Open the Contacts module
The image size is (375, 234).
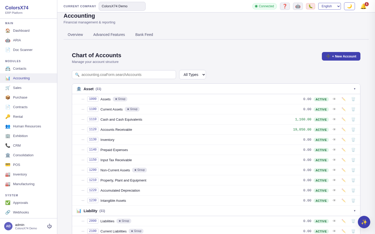point(29,68)
